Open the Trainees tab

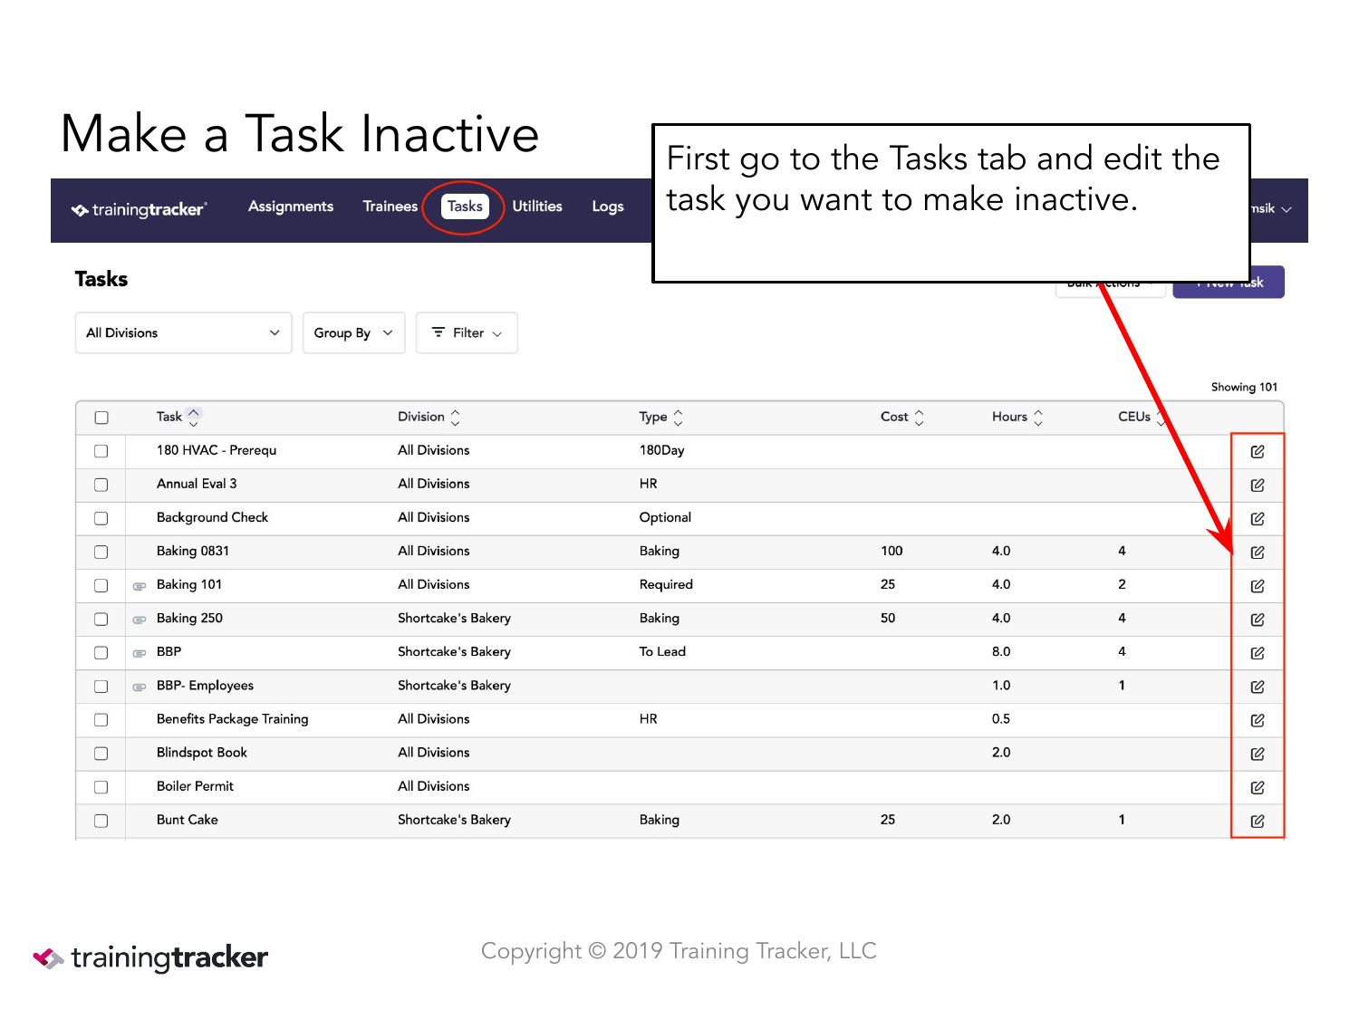click(x=390, y=207)
